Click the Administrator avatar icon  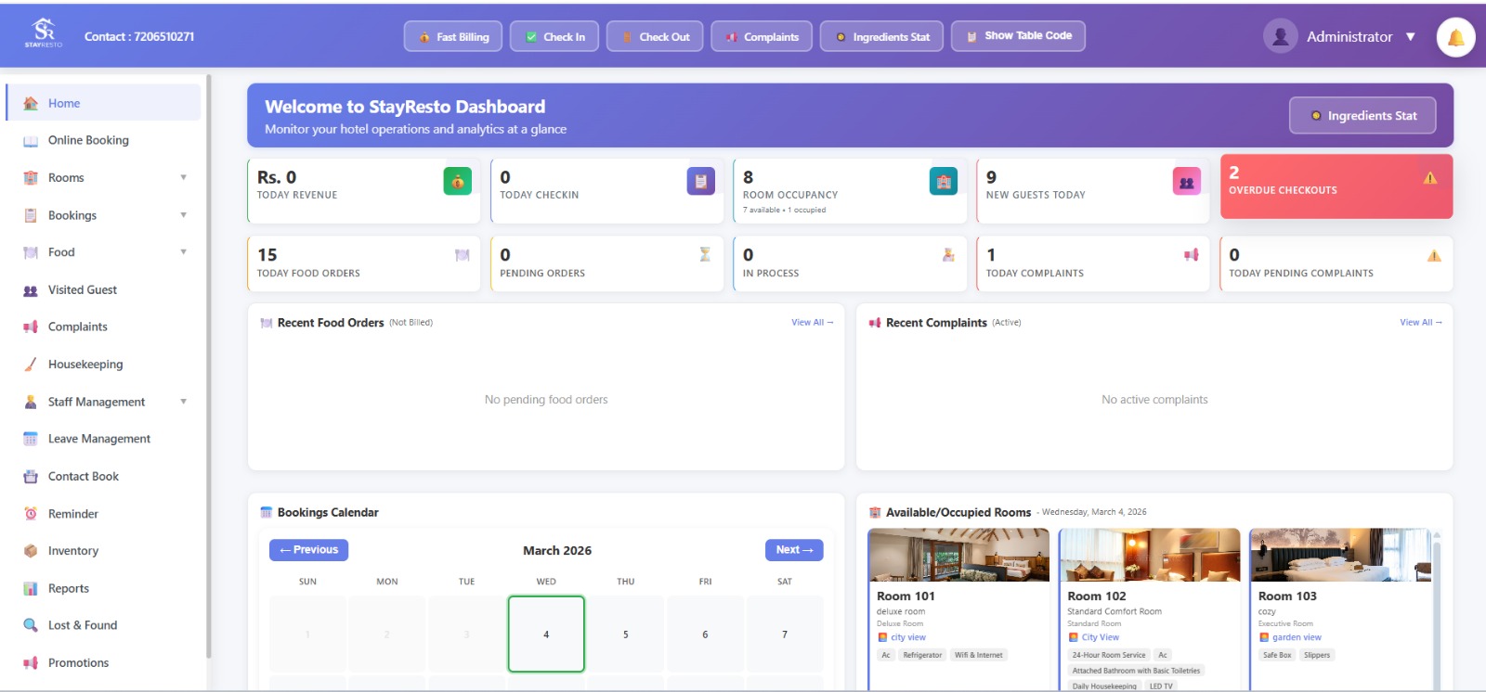1280,36
